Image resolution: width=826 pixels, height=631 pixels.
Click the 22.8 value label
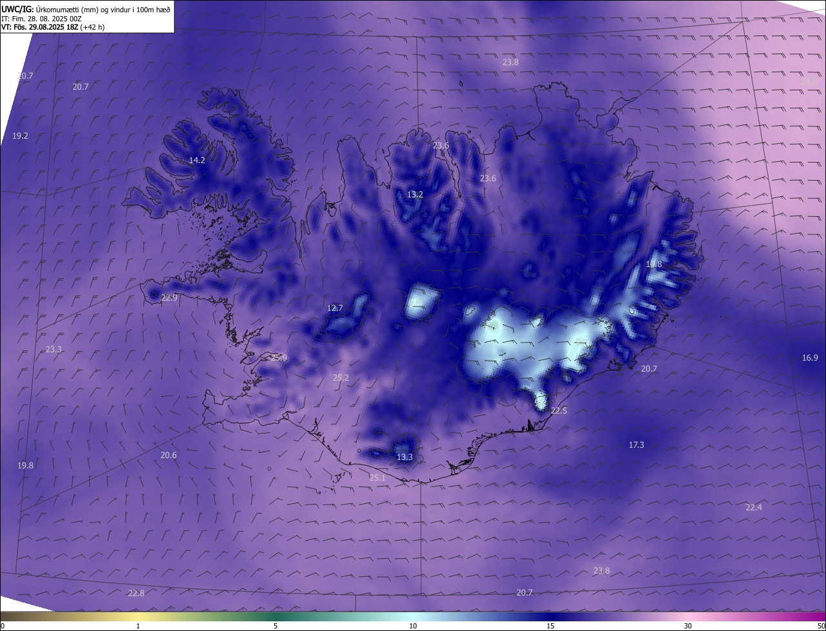[x=136, y=594]
